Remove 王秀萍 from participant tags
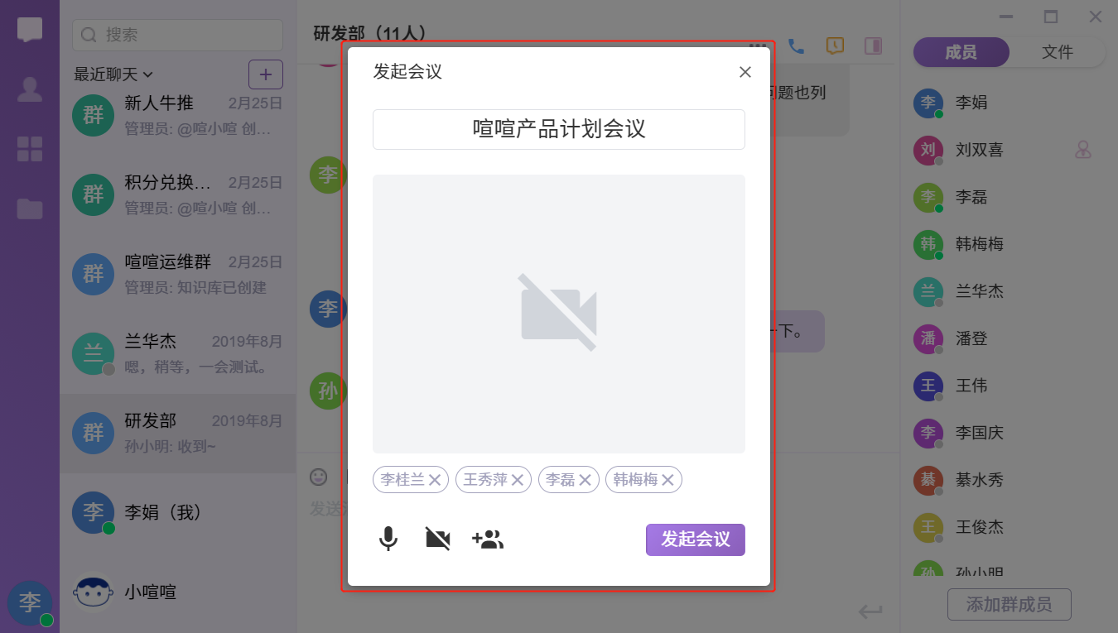 [518, 480]
